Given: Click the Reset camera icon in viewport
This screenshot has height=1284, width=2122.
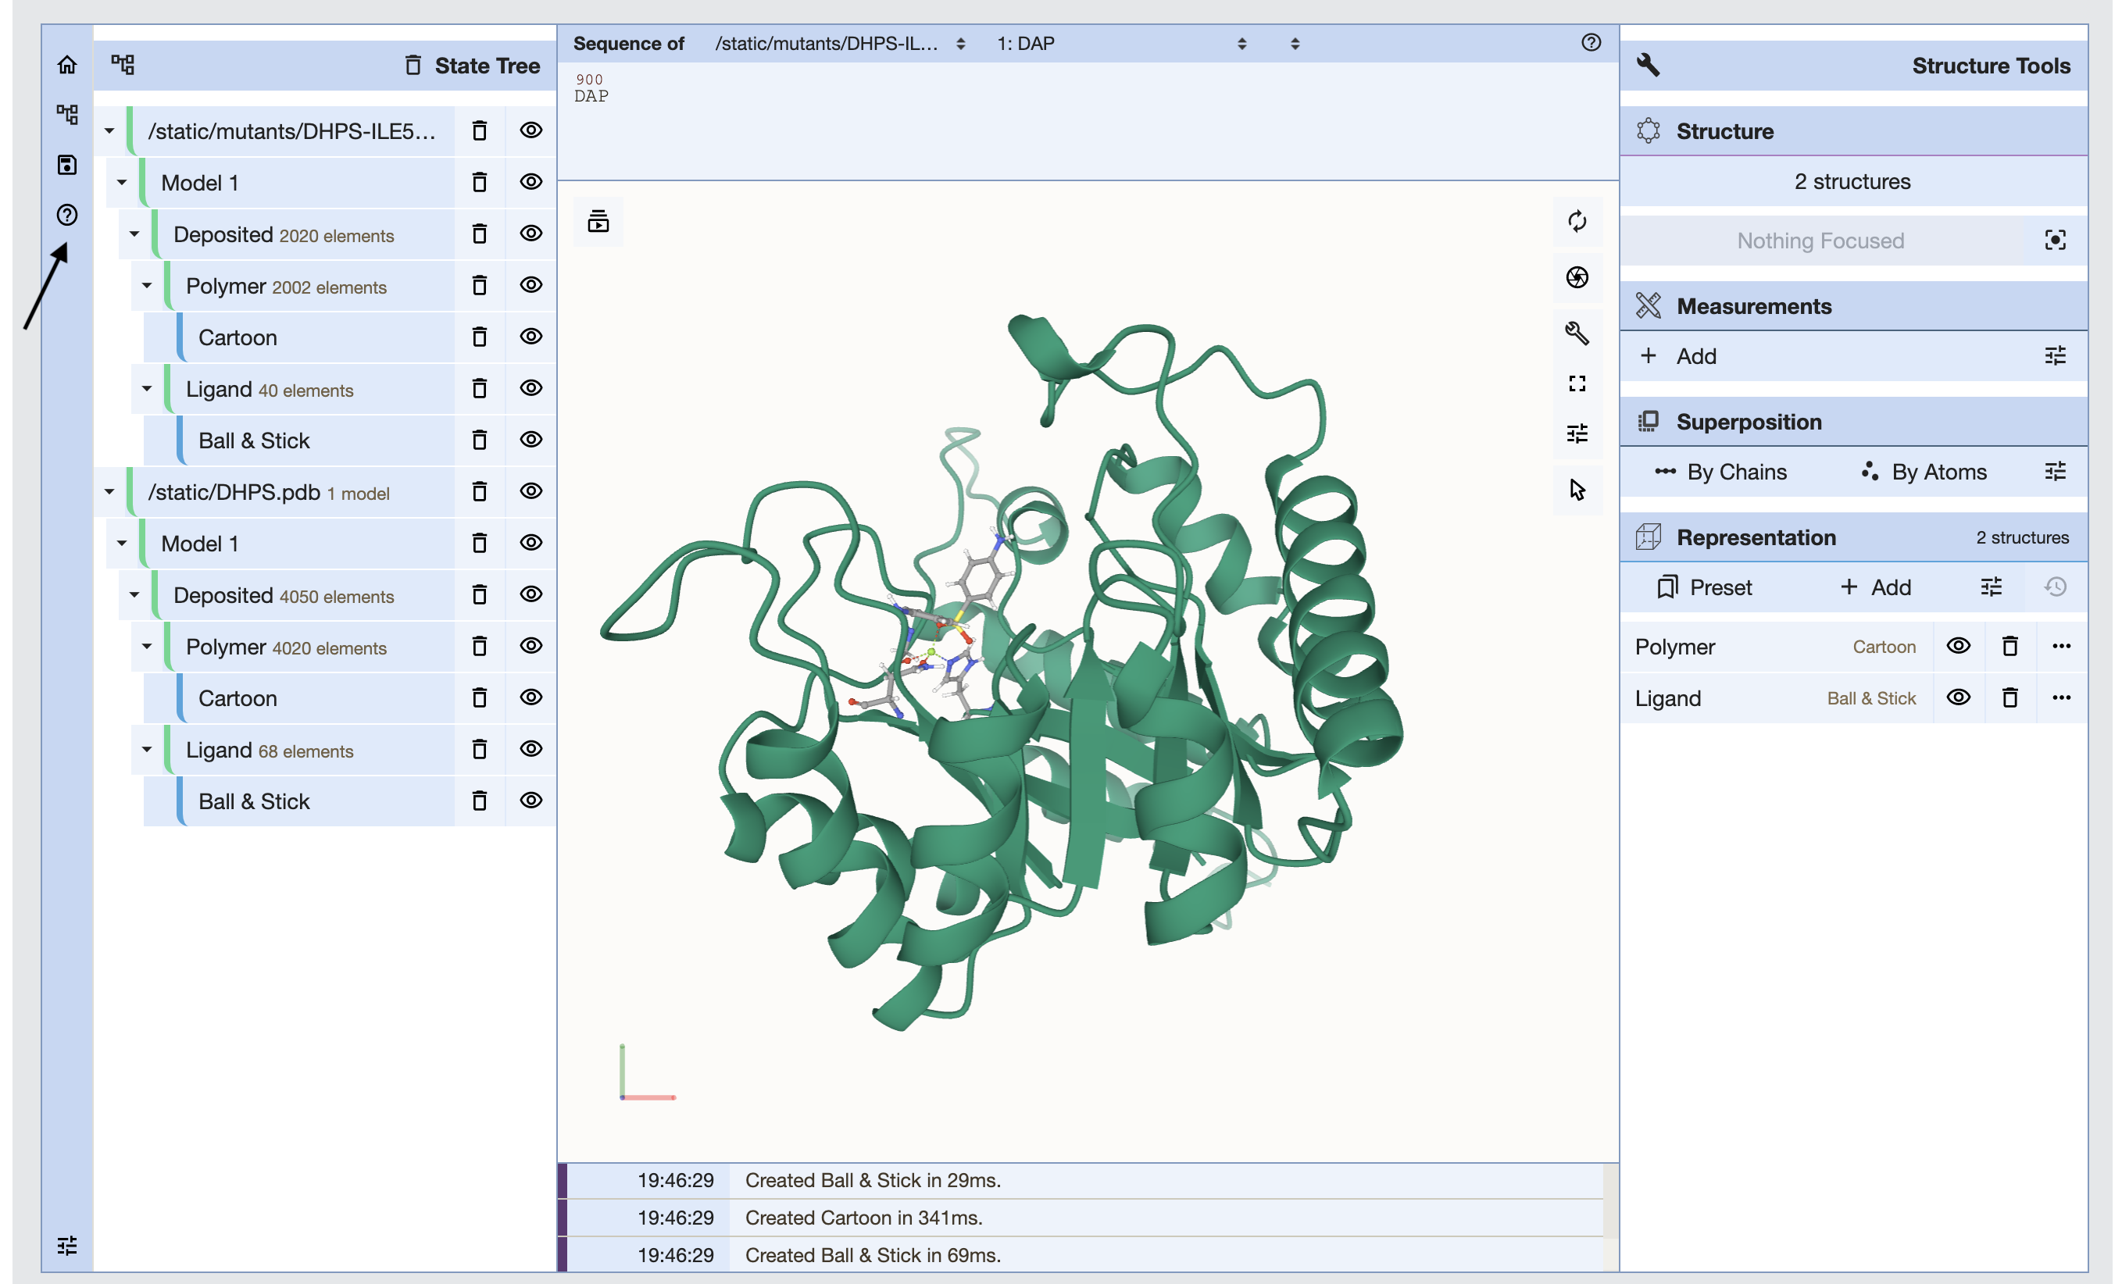Looking at the screenshot, I should pos(1577,221).
